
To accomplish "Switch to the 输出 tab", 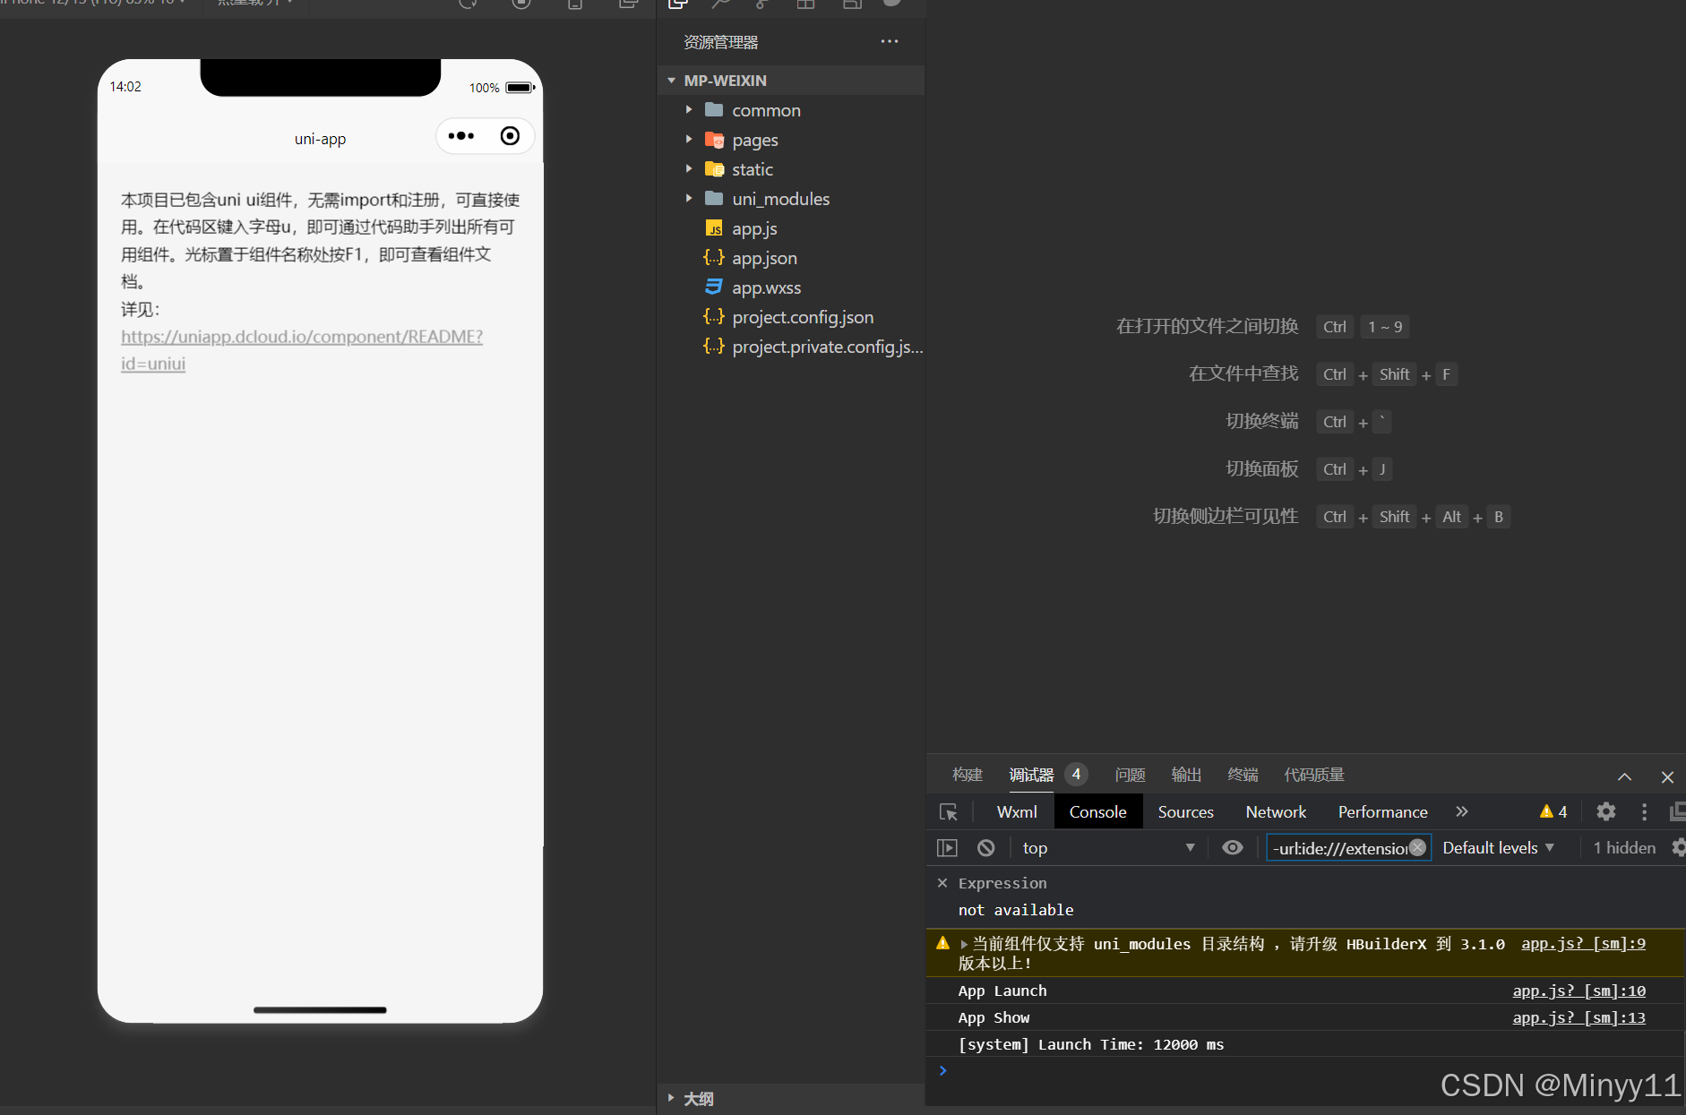I will click(x=1186, y=775).
